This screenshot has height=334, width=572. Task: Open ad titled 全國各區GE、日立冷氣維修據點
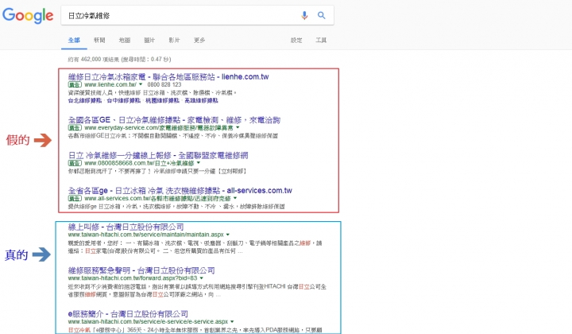[174, 120]
